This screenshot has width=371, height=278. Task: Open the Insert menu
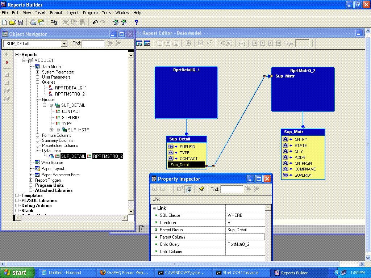tap(41, 13)
